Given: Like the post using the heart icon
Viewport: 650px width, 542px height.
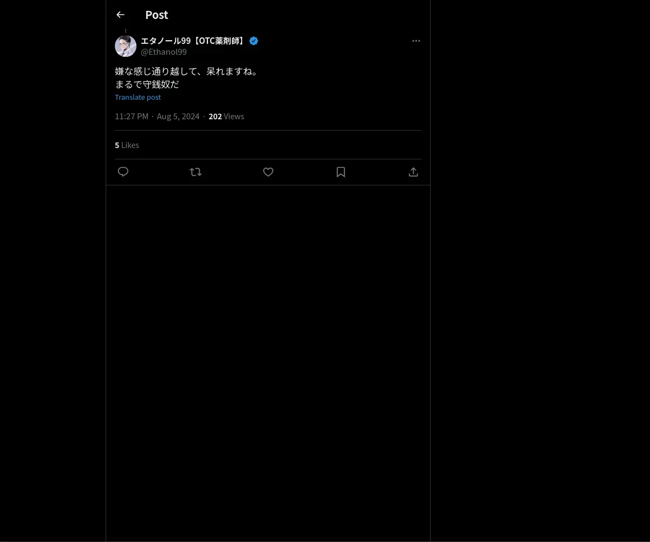Looking at the screenshot, I should [x=268, y=172].
